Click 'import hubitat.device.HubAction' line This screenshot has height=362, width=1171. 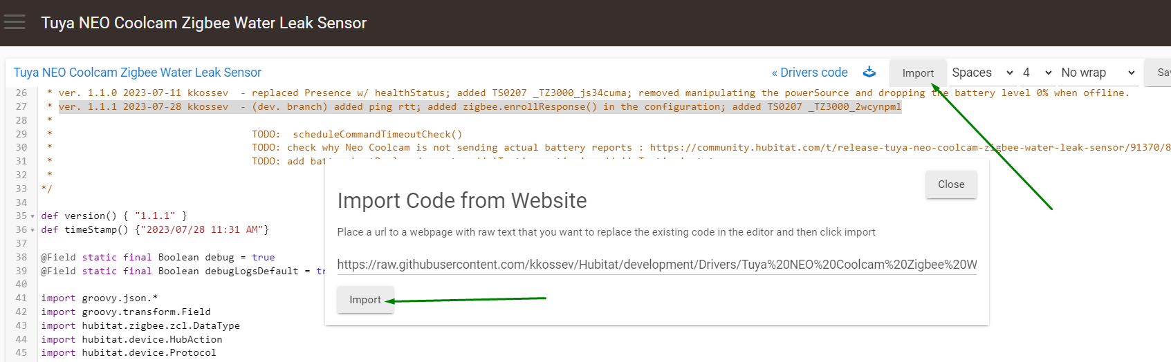pyautogui.click(x=131, y=339)
